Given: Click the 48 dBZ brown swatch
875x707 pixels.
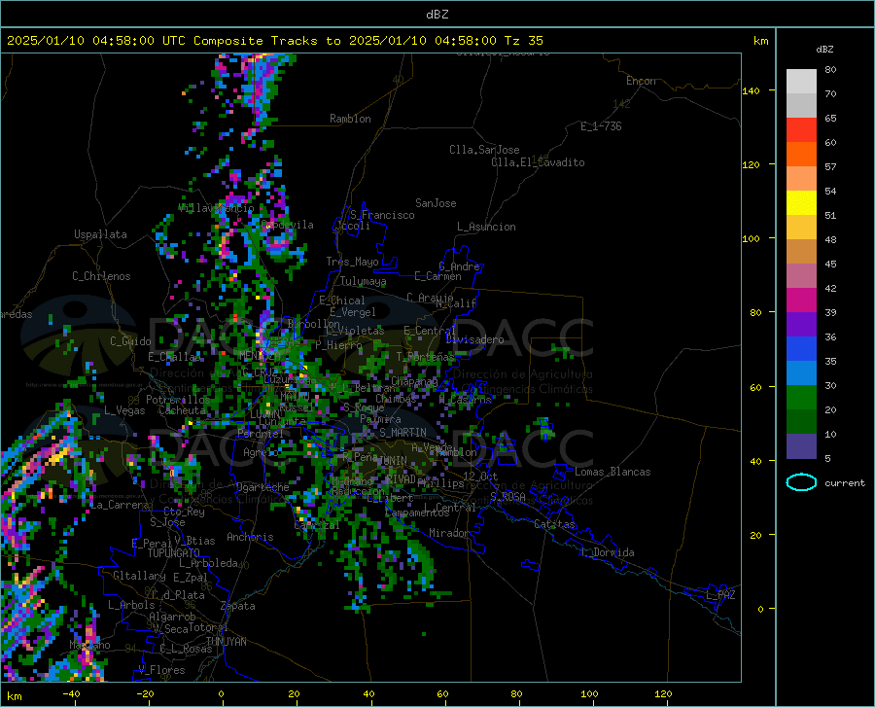Looking at the screenshot, I should point(801,251).
